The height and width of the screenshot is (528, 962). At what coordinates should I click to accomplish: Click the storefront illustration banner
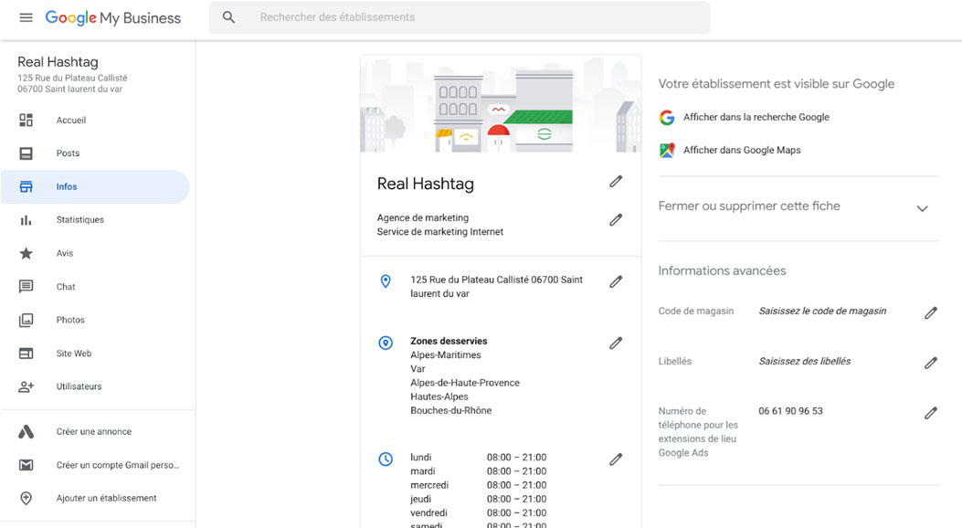coord(501,103)
